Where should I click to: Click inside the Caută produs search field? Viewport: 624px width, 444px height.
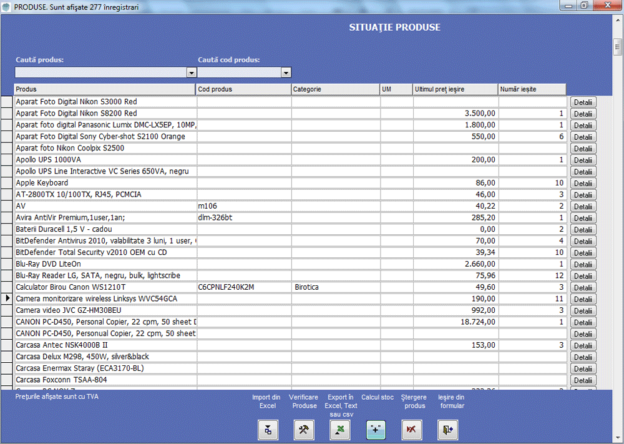tap(101, 72)
